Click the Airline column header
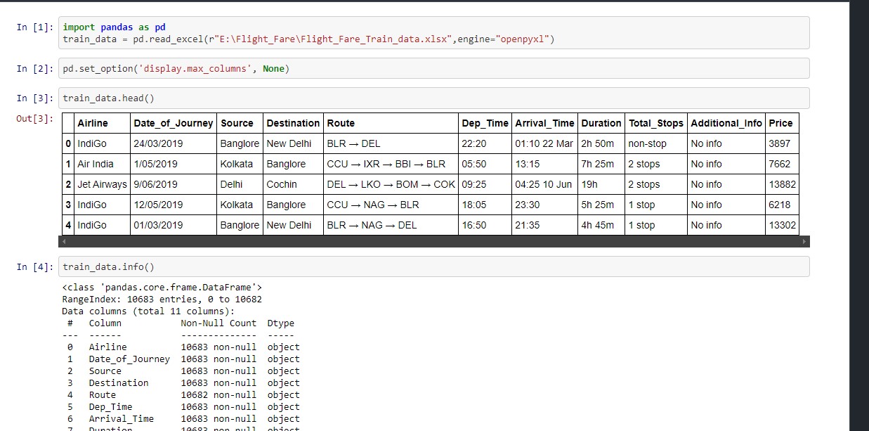 [102, 123]
